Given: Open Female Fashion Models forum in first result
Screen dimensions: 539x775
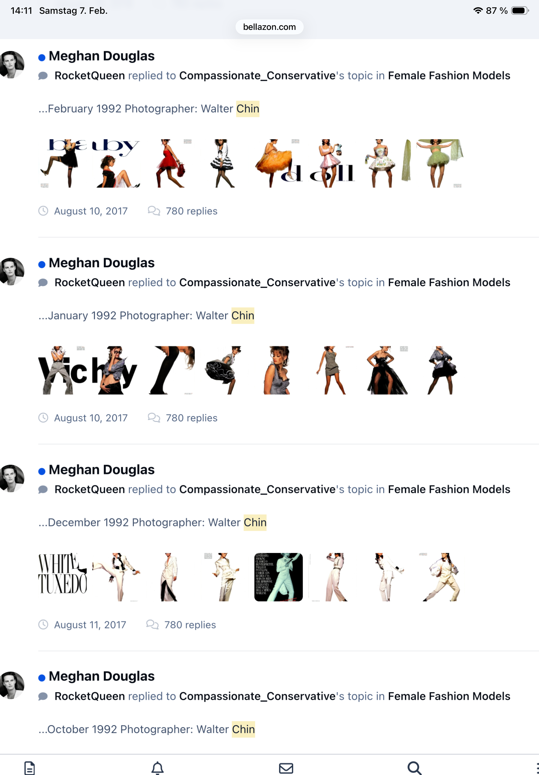Looking at the screenshot, I should [449, 76].
